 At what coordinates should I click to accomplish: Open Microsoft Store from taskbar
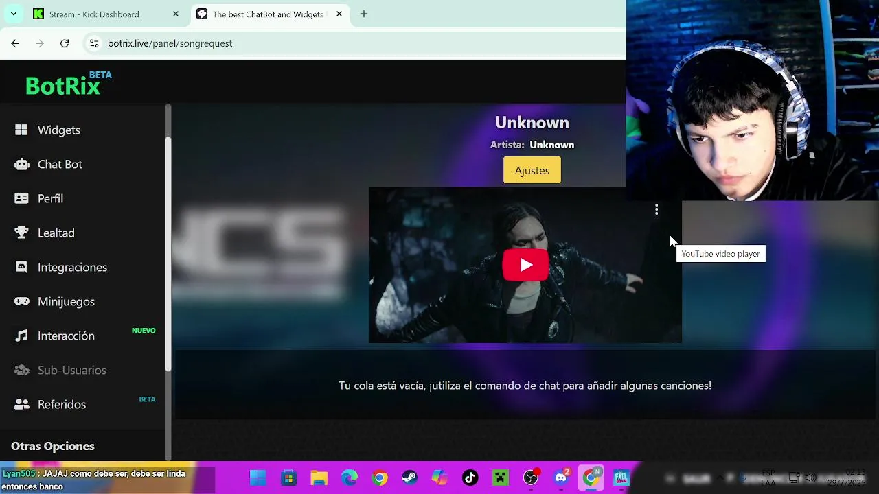[288, 478]
